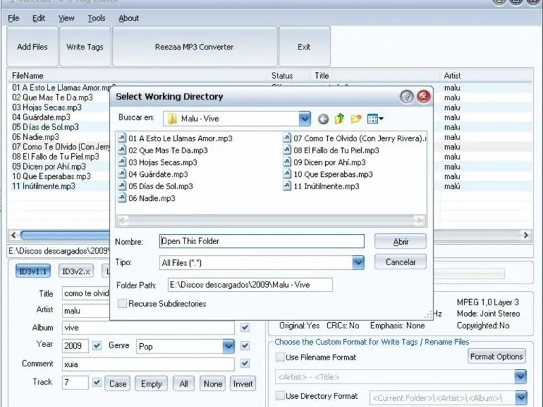Viewport: 543px width, 407px height.
Task: Open the File menu
Action: [14, 18]
